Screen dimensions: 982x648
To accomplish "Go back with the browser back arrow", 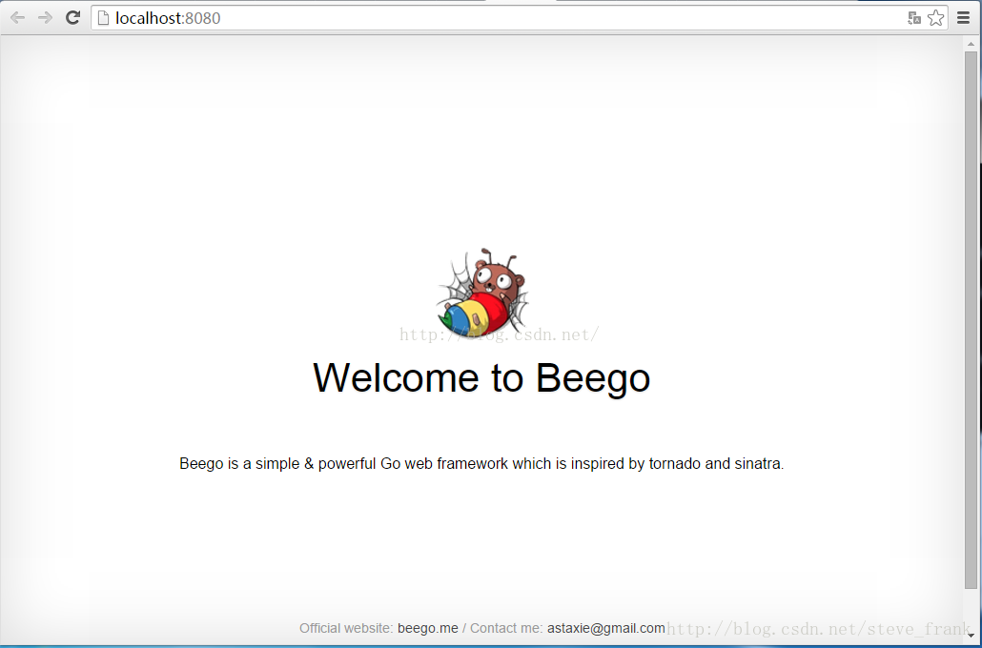I will (17, 17).
